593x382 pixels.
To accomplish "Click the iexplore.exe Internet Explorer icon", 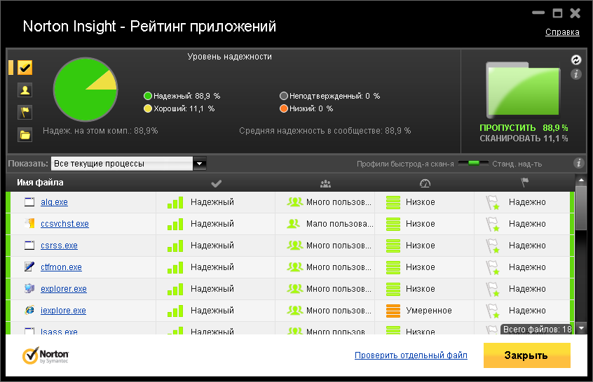I will tap(29, 310).
